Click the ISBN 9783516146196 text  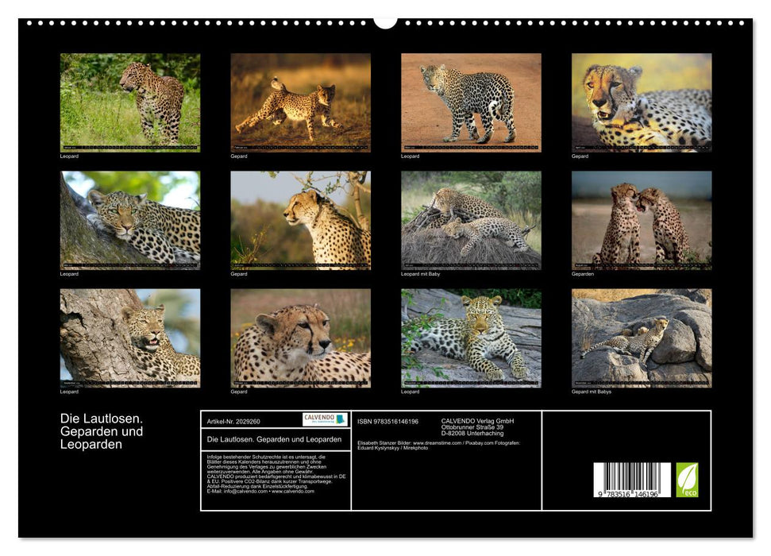click(x=387, y=421)
